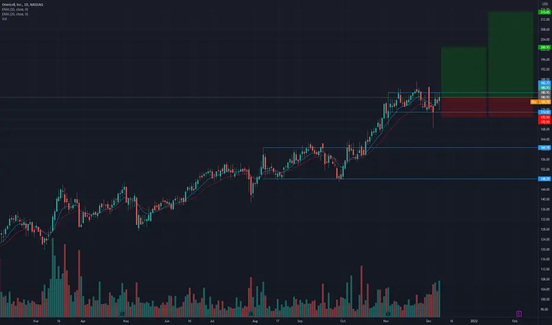Click the blue 182.73 price label
This screenshot has height=325, width=552.
click(x=545, y=83)
